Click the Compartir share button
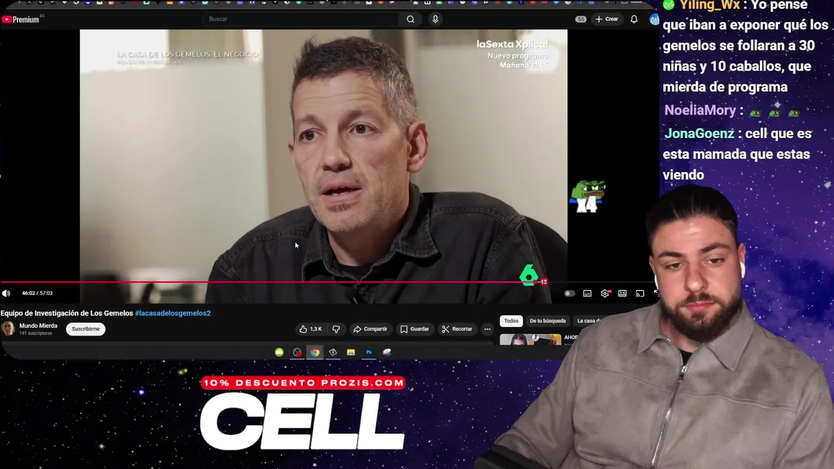This screenshot has width=834, height=469. [370, 329]
